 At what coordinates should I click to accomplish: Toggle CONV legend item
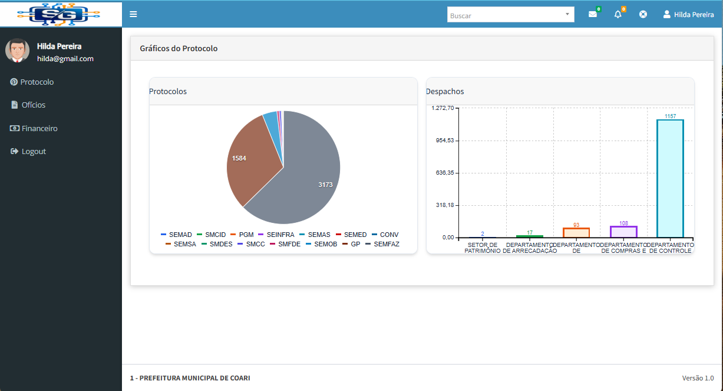click(x=385, y=235)
